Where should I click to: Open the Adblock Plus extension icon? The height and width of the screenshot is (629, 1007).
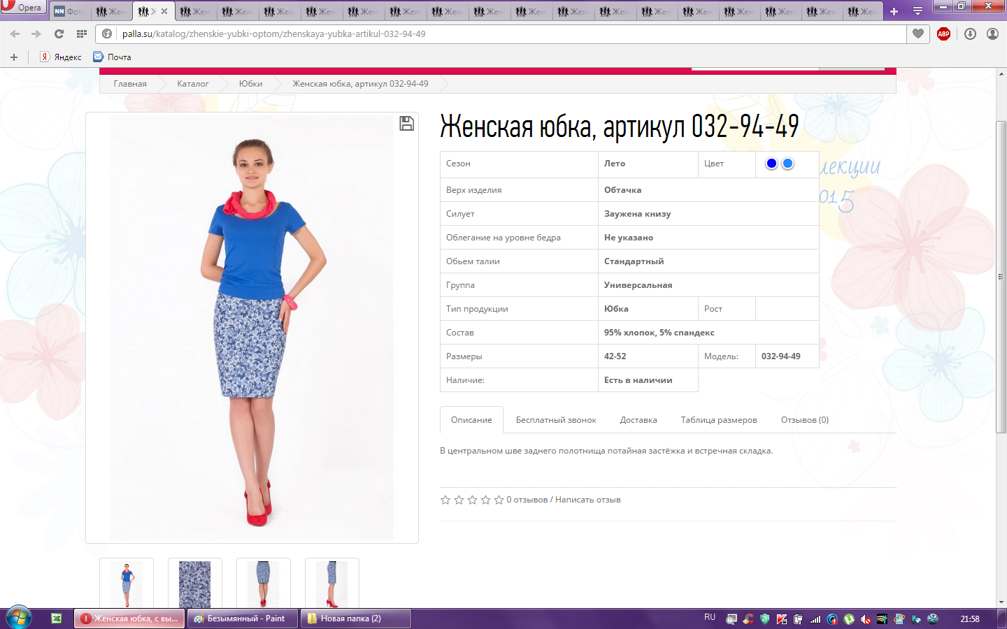tap(943, 34)
